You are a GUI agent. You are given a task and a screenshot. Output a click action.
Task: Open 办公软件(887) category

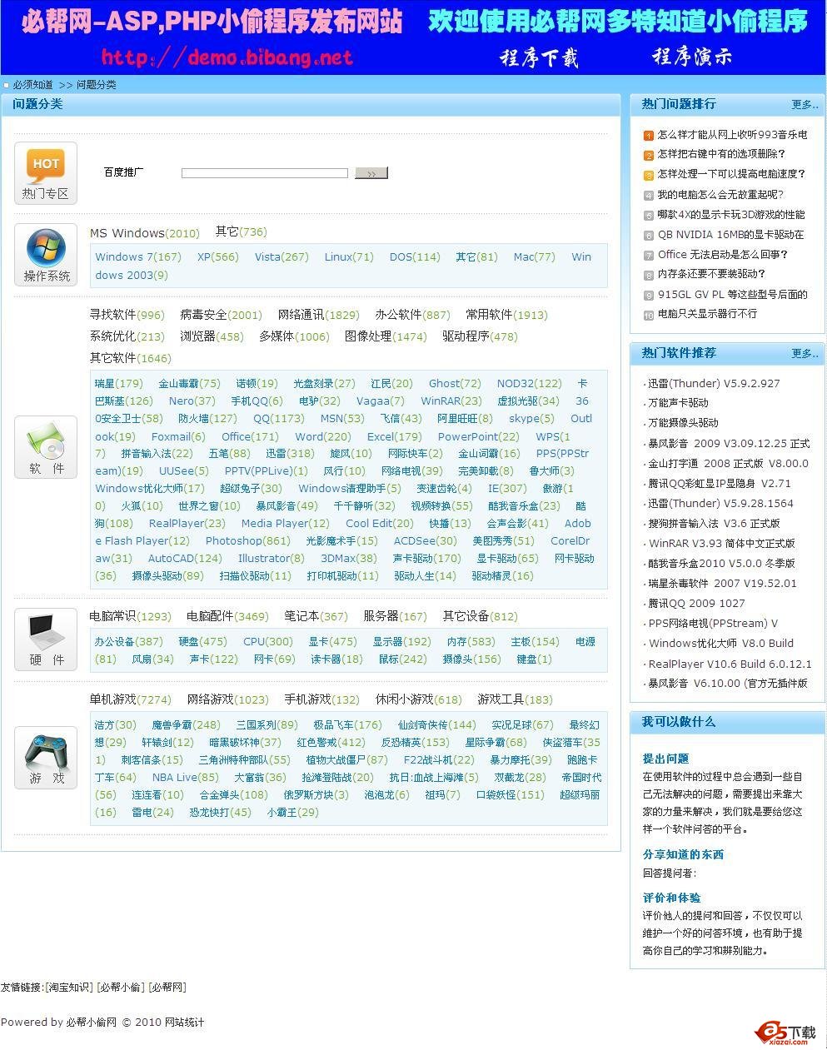[x=412, y=315]
